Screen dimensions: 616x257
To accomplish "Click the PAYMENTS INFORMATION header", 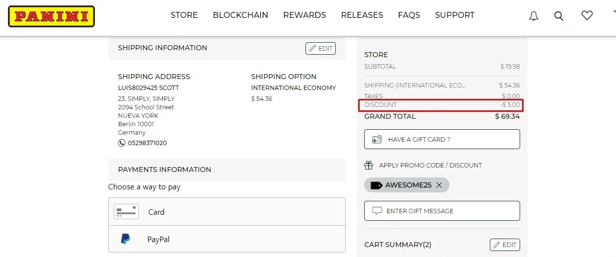I will pos(164,170).
